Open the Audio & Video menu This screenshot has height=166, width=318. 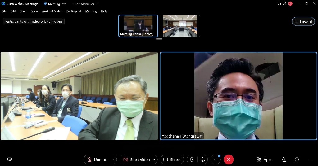tap(52, 11)
